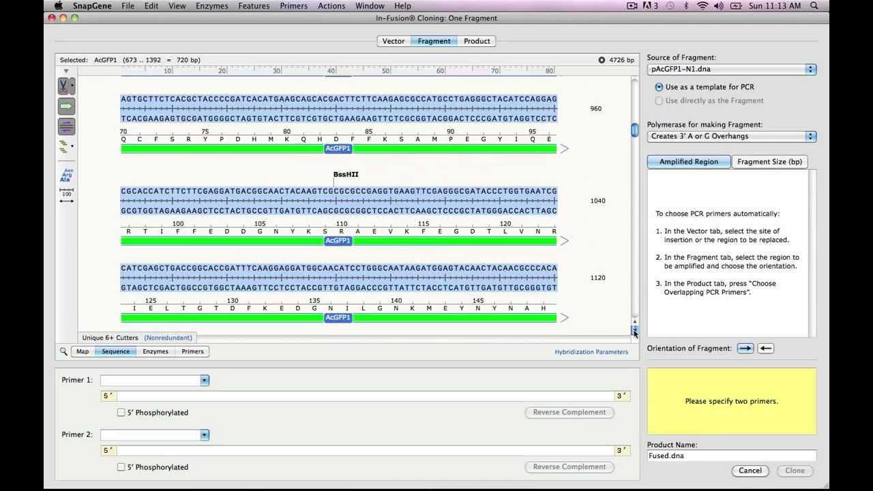
Task: Open the Features menu
Action: 254,5
